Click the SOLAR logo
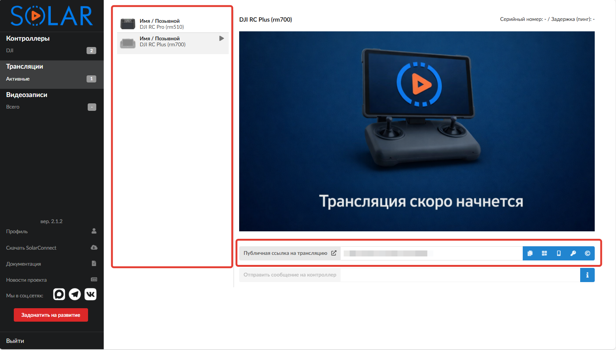 (51, 16)
